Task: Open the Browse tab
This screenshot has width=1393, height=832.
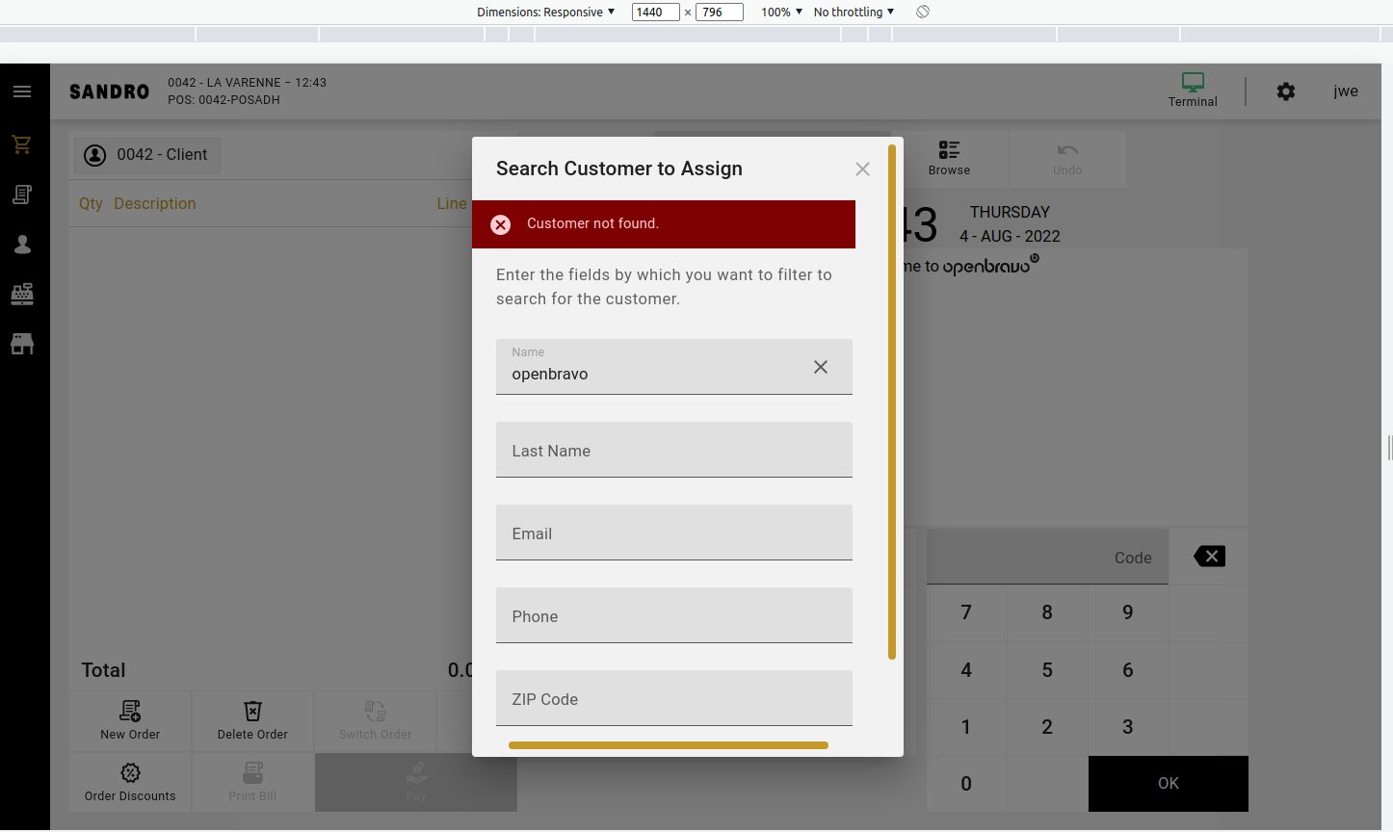Action: point(949,158)
